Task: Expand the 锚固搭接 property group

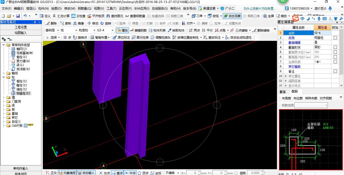Action: click(x=286, y=81)
